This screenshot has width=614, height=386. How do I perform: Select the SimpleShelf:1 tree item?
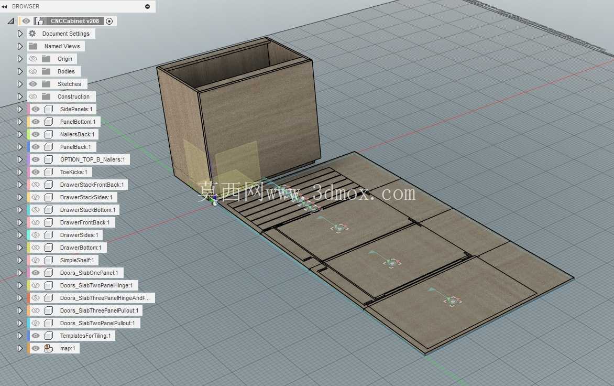pyautogui.click(x=76, y=260)
